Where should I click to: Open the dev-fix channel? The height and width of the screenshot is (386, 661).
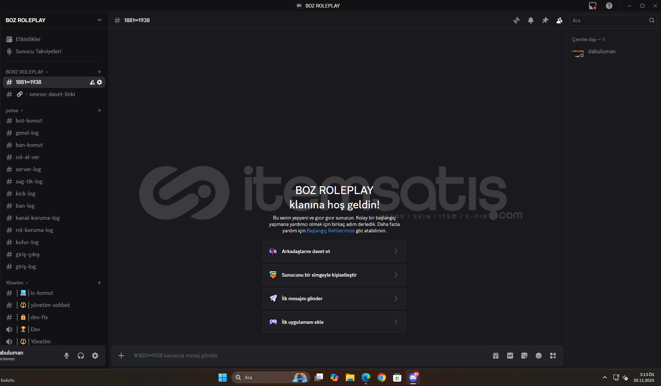point(54,317)
